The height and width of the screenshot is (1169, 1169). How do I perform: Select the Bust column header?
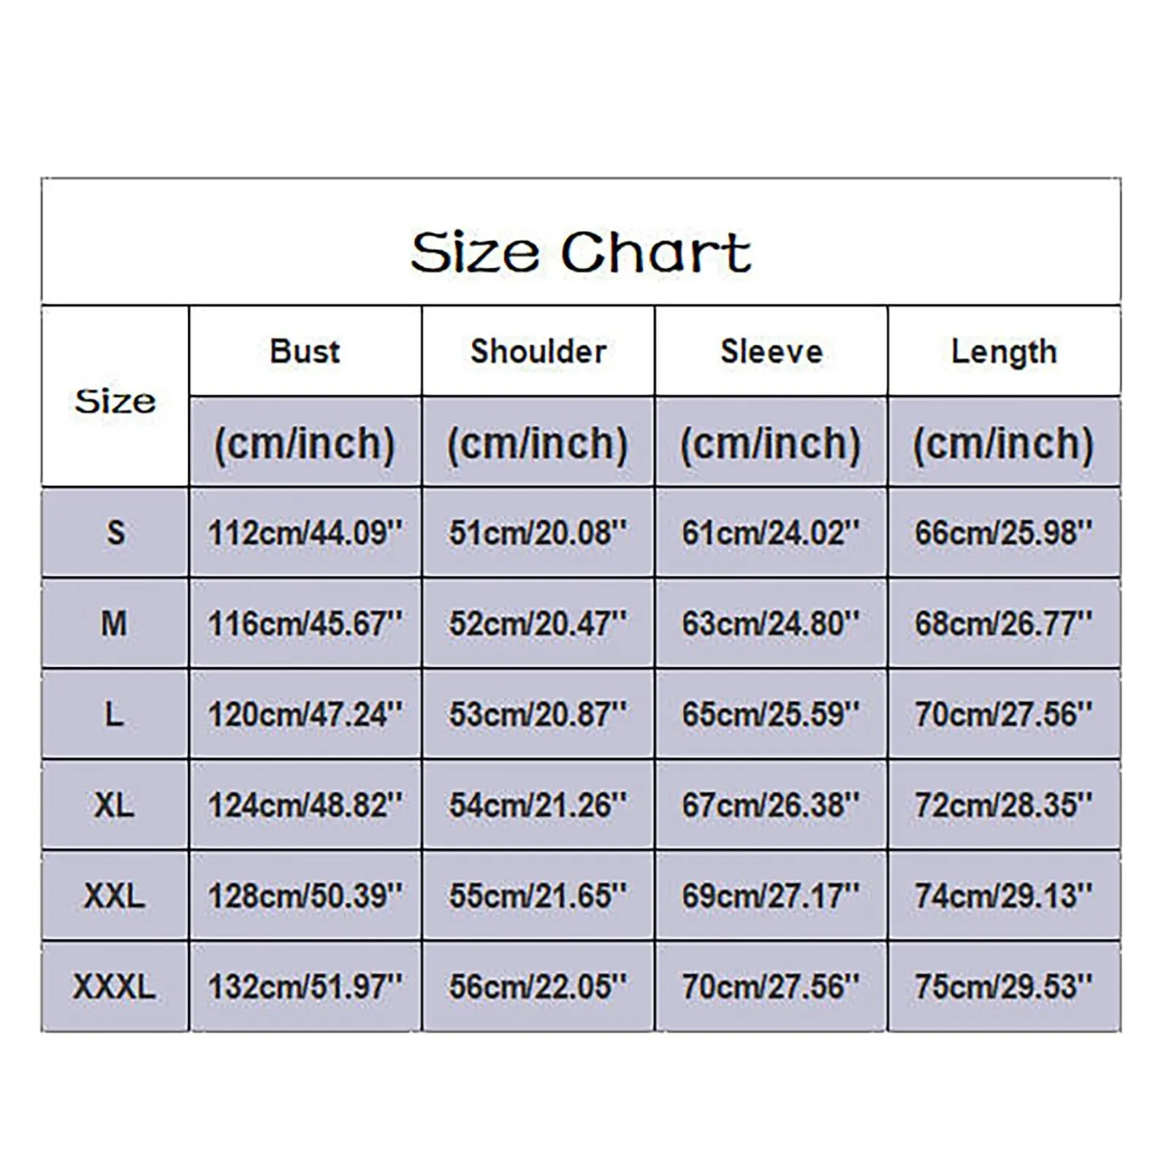(305, 351)
